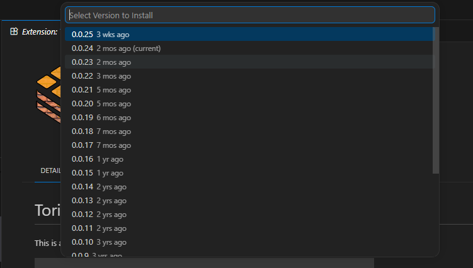Viewport: 473px width, 268px height.
Task: Select version 0.0.14 in the list
Action: click(x=99, y=187)
